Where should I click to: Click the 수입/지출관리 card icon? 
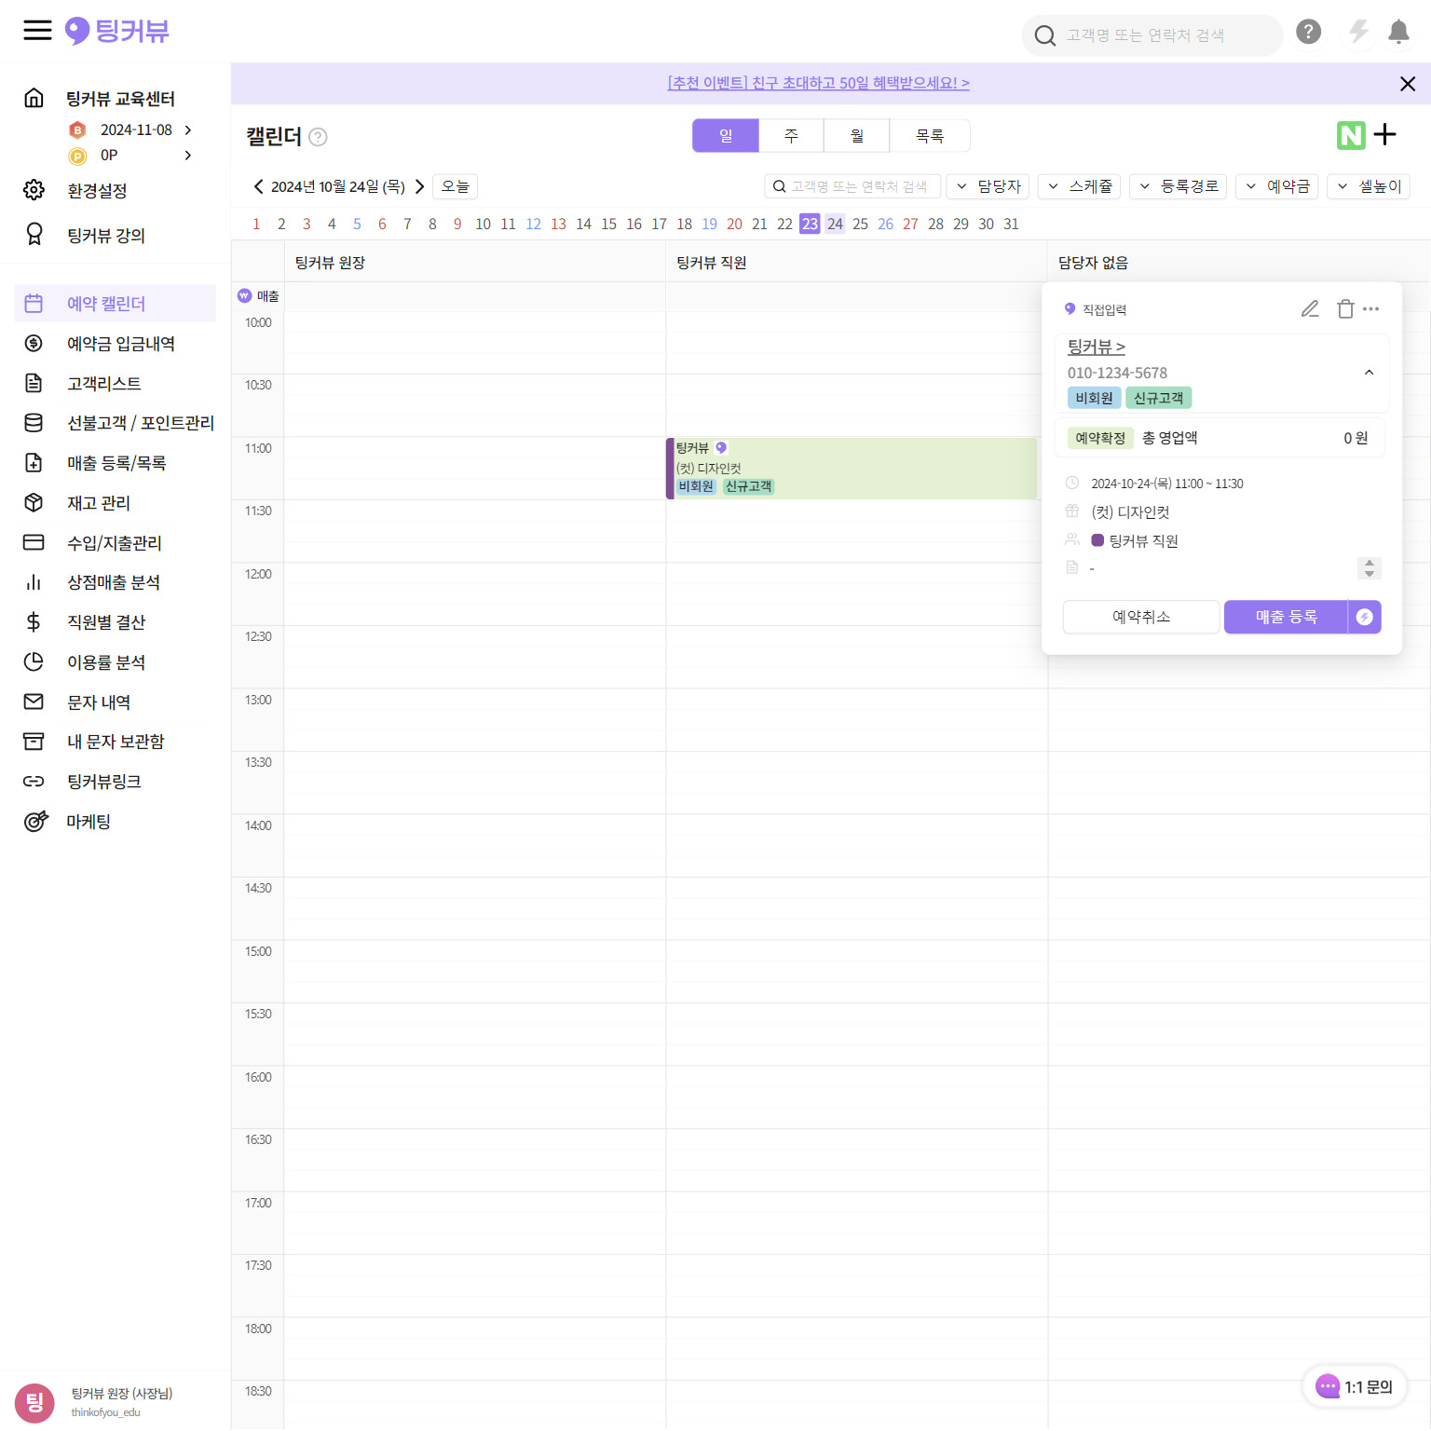click(34, 542)
